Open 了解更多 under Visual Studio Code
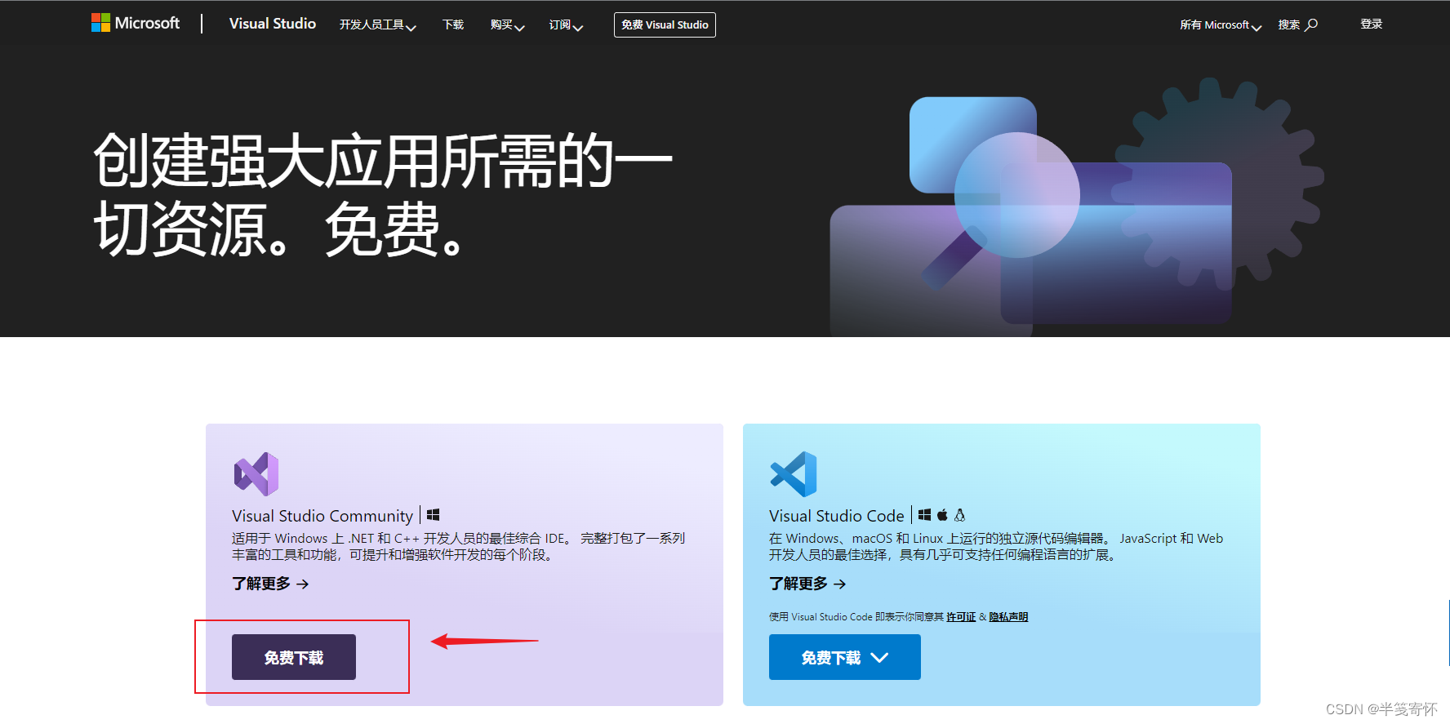This screenshot has width=1450, height=724. pos(807,584)
